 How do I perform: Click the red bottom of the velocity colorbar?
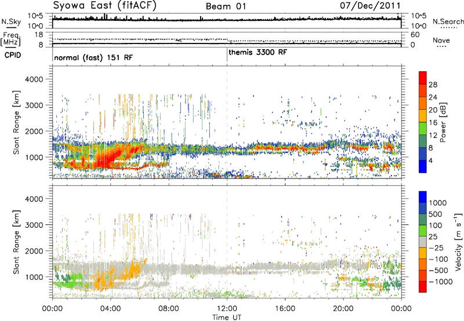pos(423,287)
